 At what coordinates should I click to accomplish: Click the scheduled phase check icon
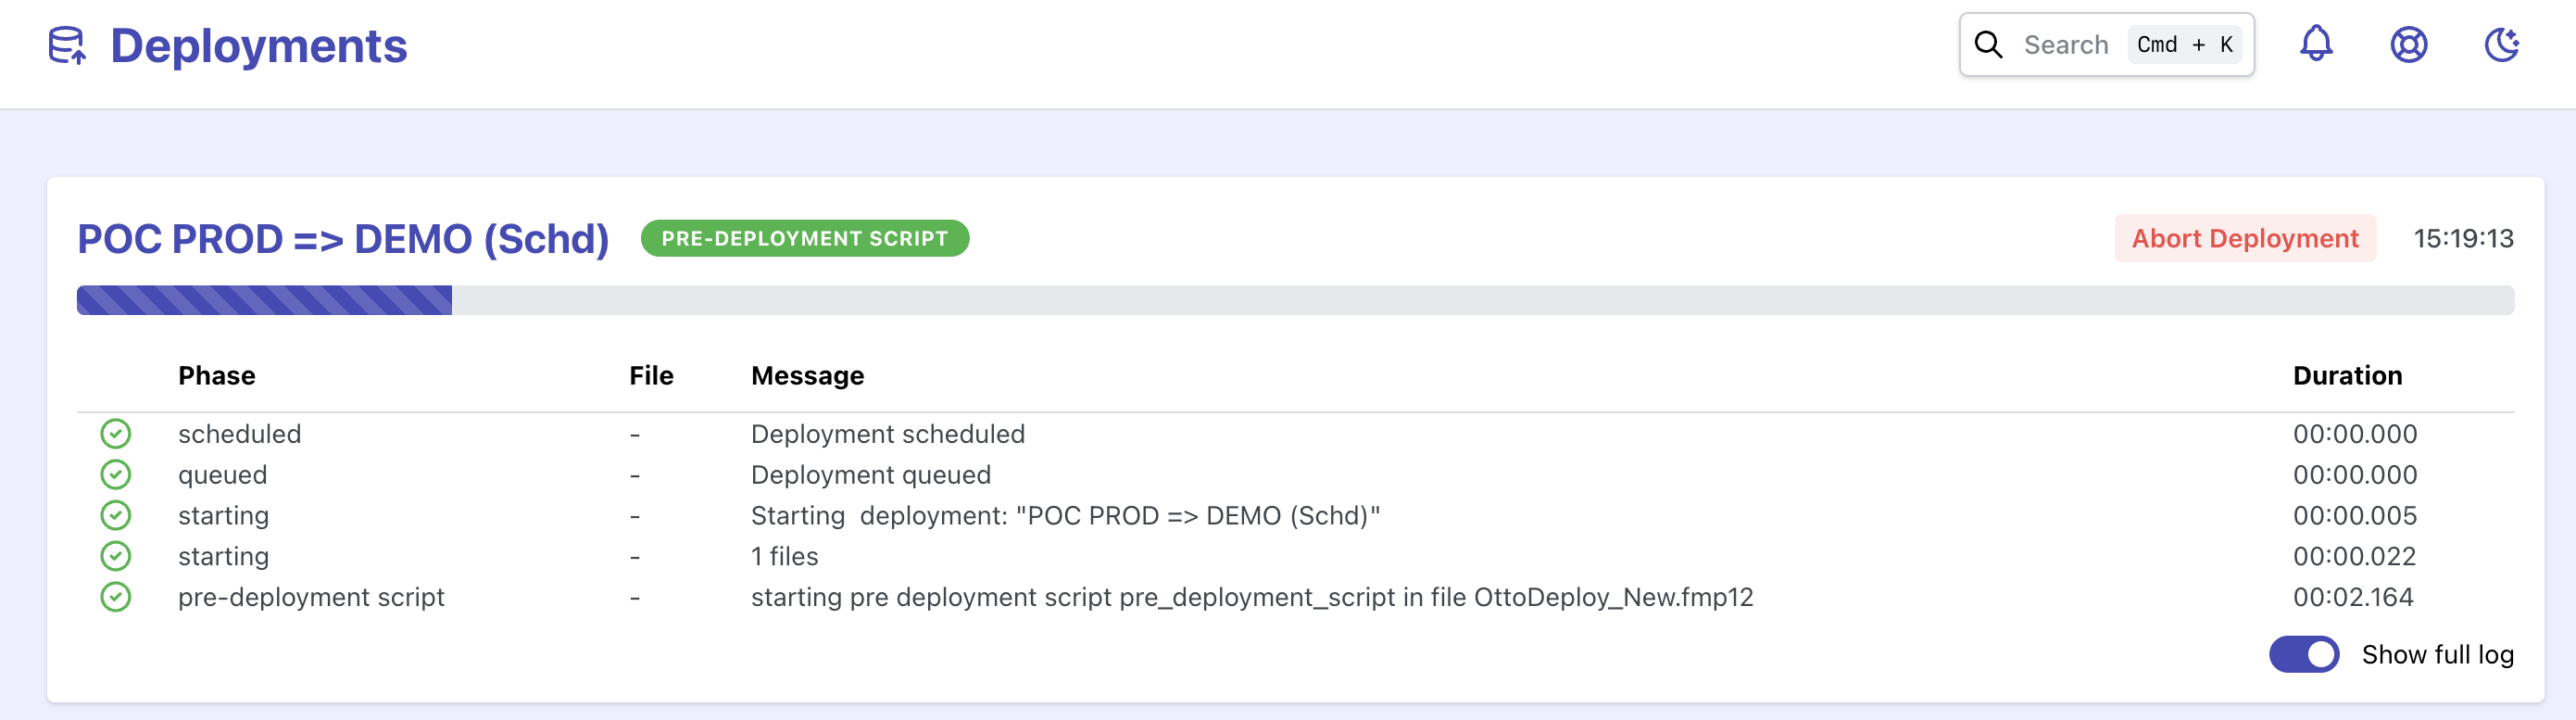pos(116,434)
